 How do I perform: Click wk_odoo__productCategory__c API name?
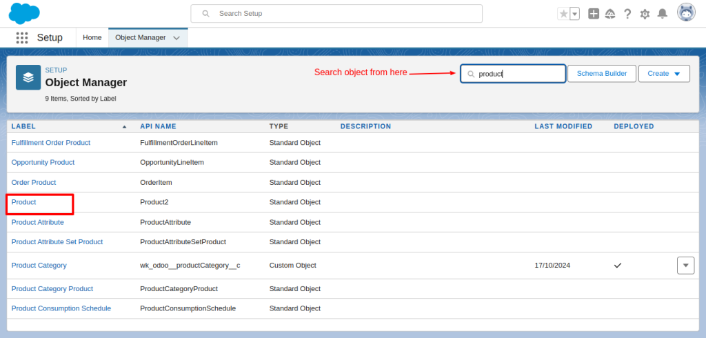pos(190,266)
